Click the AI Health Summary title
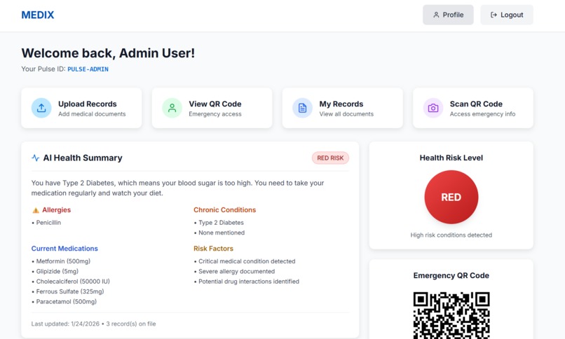Screen dimensions: 565x339 coord(83,158)
